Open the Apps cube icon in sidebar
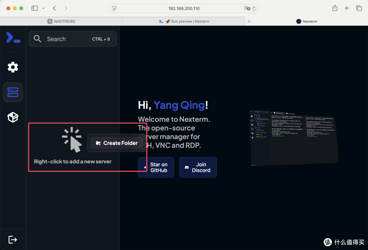Image resolution: width=368 pixels, height=250 pixels. coord(13,117)
